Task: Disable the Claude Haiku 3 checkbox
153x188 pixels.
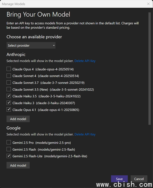Action: tap(9, 103)
